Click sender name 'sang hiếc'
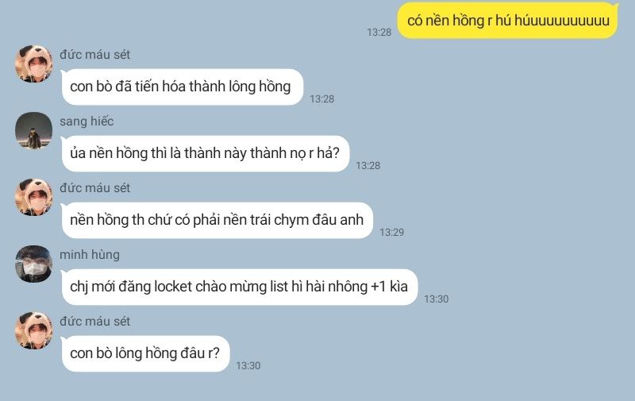The width and height of the screenshot is (635, 401). pos(87,121)
